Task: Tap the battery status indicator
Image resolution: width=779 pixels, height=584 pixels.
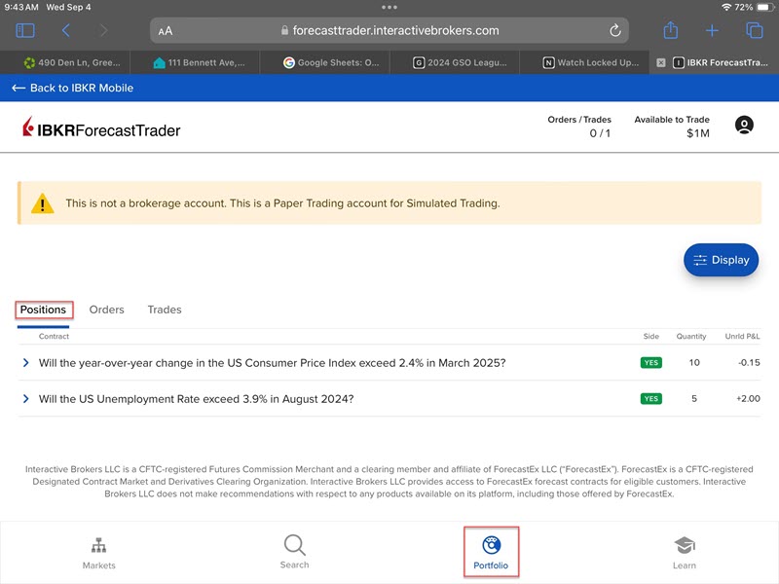Action: (x=764, y=7)
